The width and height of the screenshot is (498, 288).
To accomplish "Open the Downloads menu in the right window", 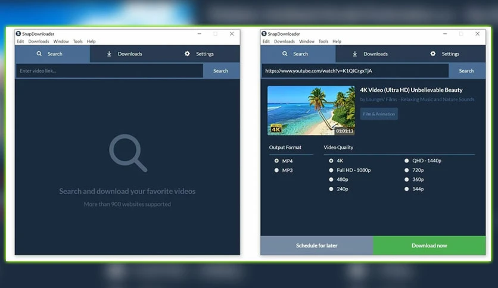I will [284, 41].
